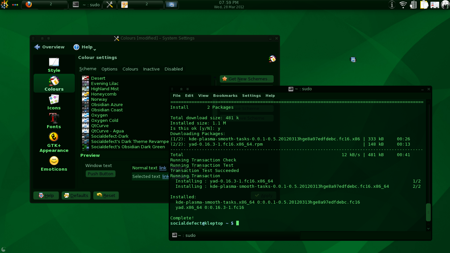
Task: Switch to the Inactive tab
Action: pyautogui.click(x=151, y=69)
